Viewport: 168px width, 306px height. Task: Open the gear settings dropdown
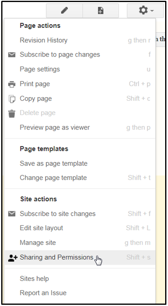[x=145, y=11]
